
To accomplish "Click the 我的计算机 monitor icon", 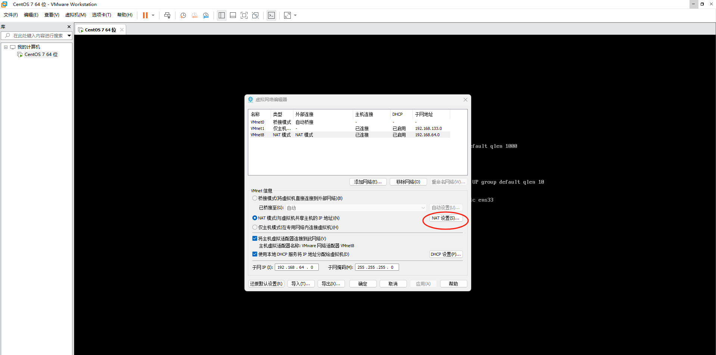I will 13,47.
